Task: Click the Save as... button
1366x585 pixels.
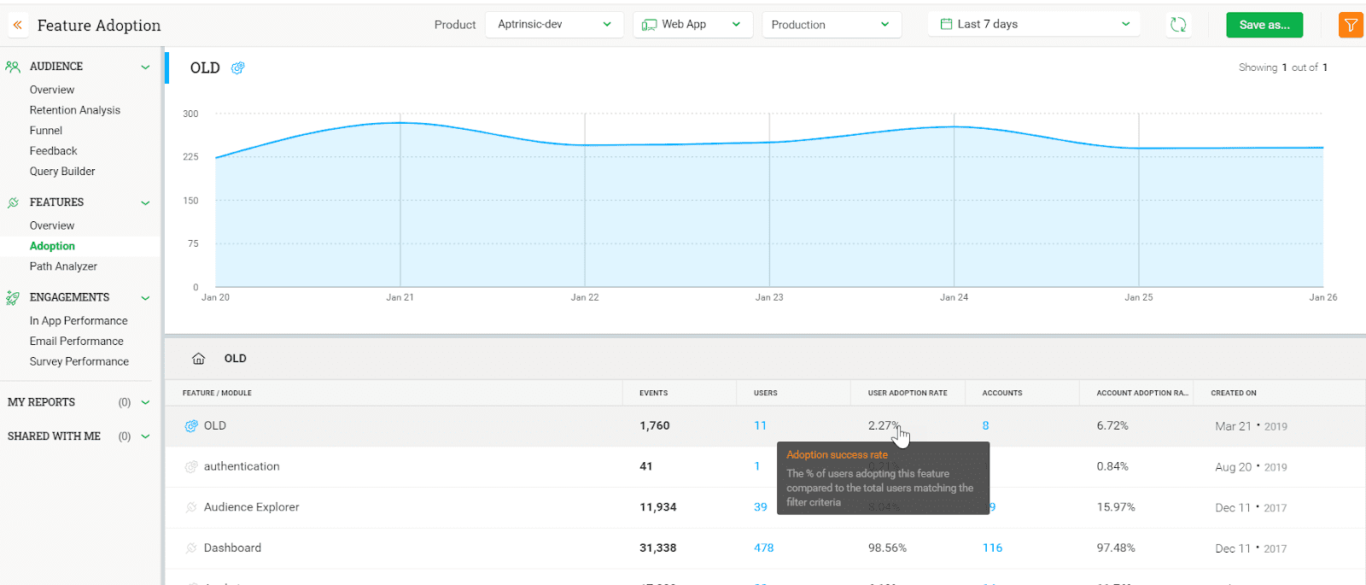Action: coord(1264,25)
